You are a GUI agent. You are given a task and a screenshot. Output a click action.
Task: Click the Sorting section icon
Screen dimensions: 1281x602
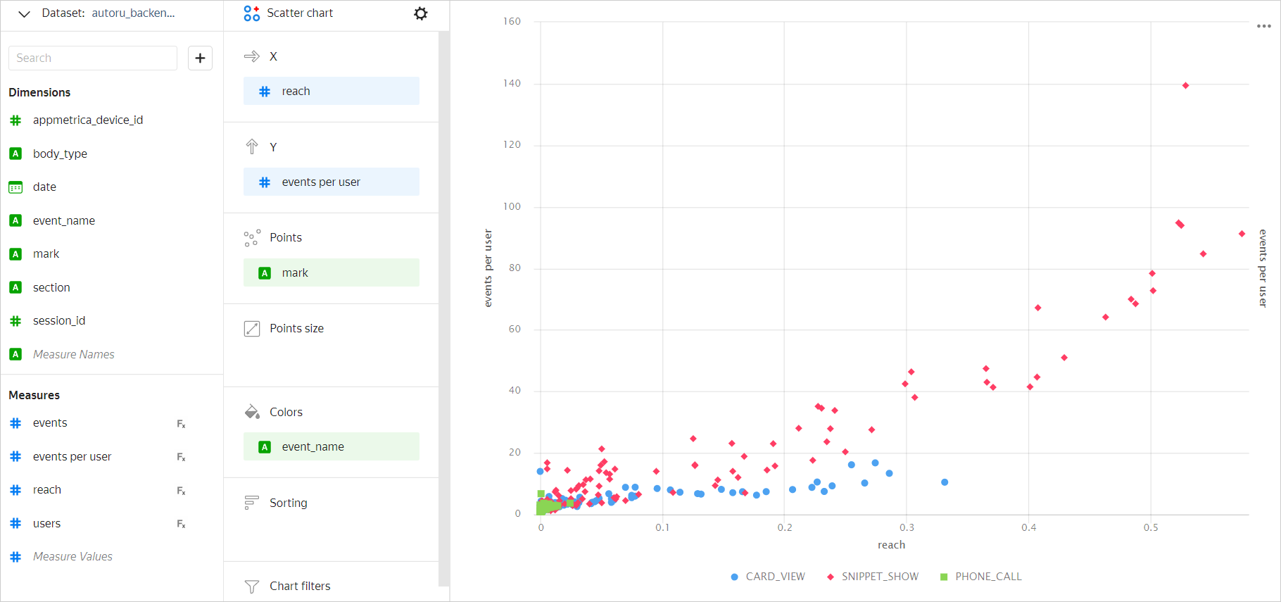click(x=251, y=503)
